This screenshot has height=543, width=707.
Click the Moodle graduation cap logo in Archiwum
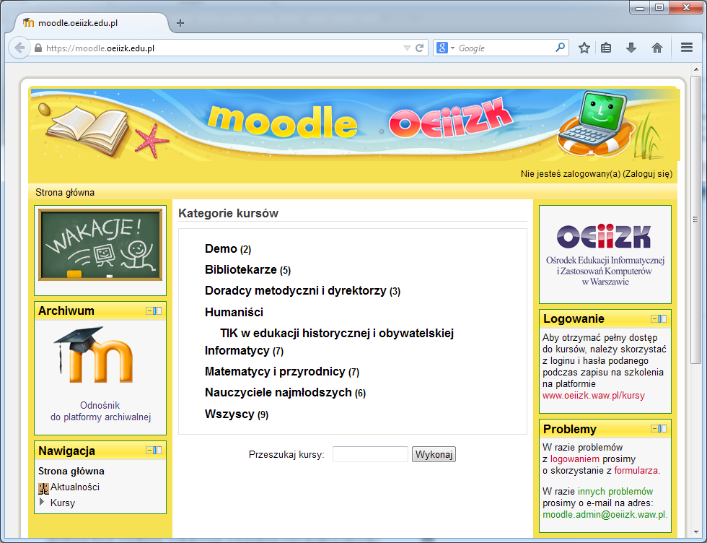click(x=94, y=355)
